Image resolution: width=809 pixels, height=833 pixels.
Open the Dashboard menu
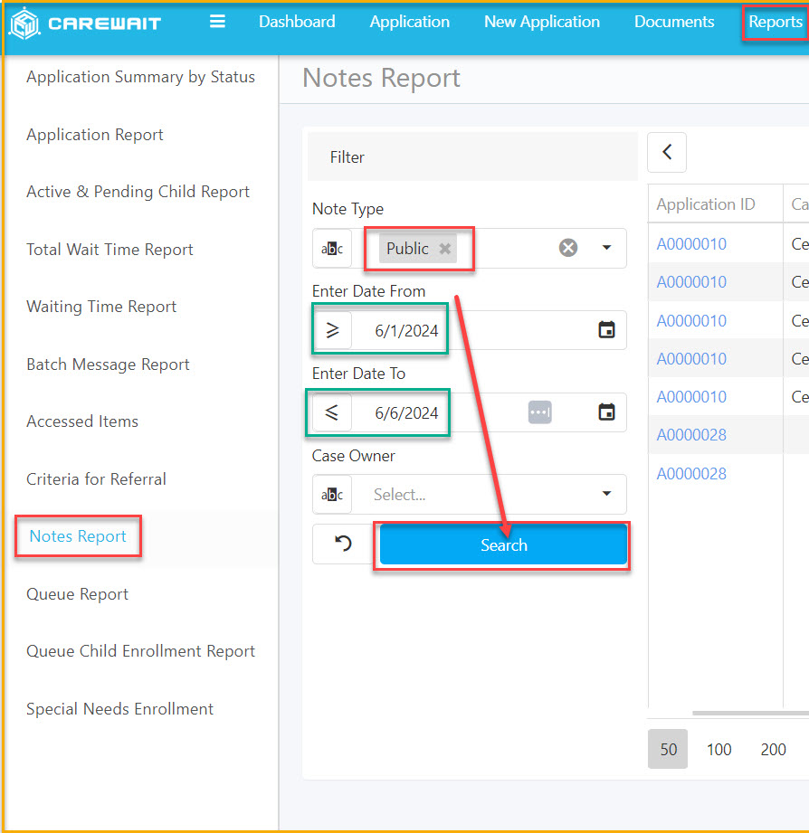pyautogui.click(x=297, y=22)
